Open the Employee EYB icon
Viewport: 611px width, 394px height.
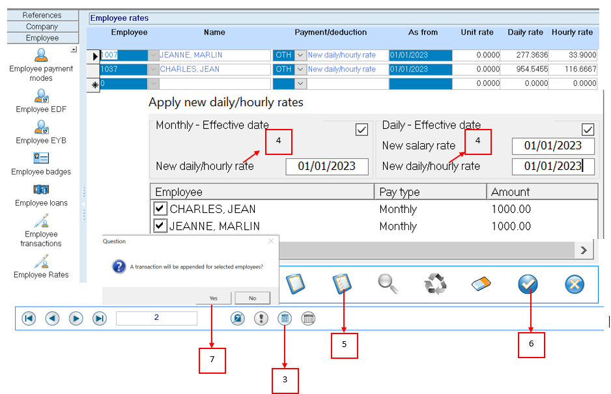pos(41,127)
